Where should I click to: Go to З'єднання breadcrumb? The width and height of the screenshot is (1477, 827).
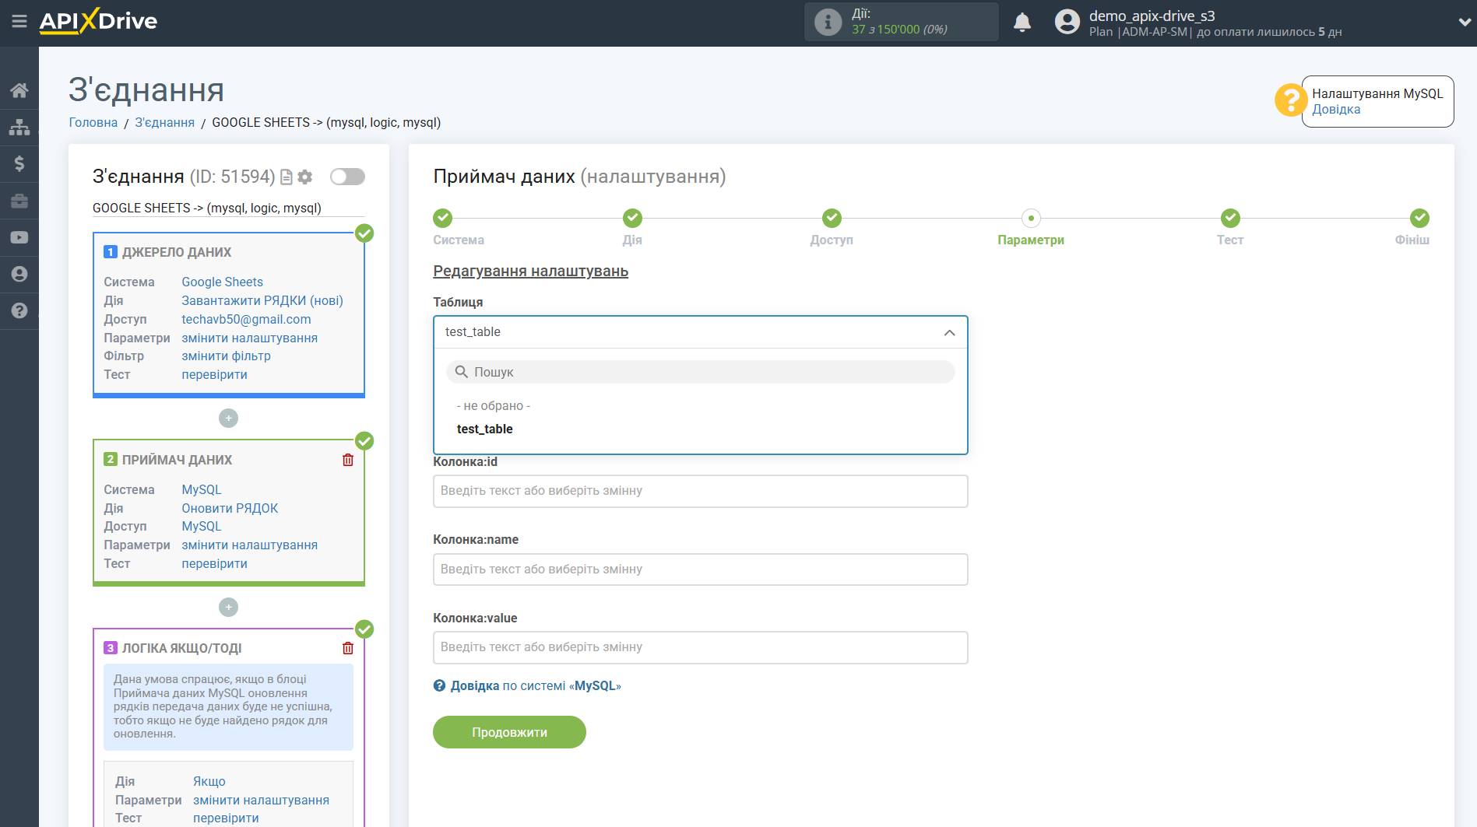[164, 122]
